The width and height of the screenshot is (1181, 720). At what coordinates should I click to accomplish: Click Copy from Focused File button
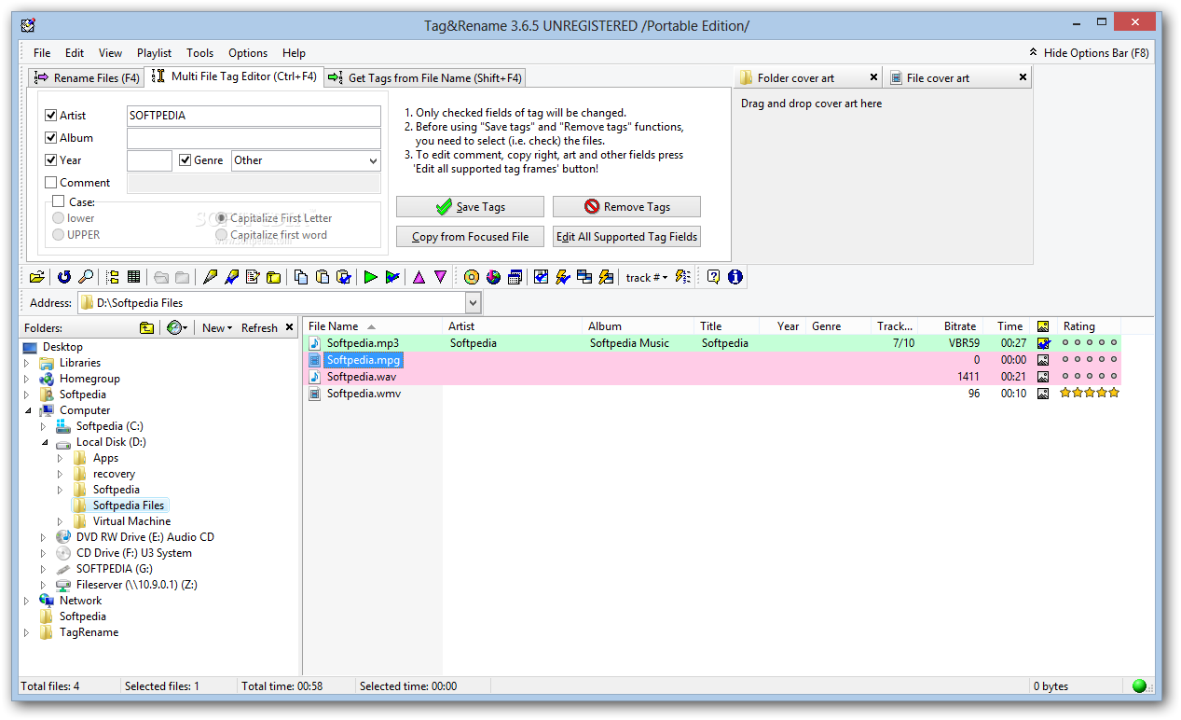coord(470,237)
